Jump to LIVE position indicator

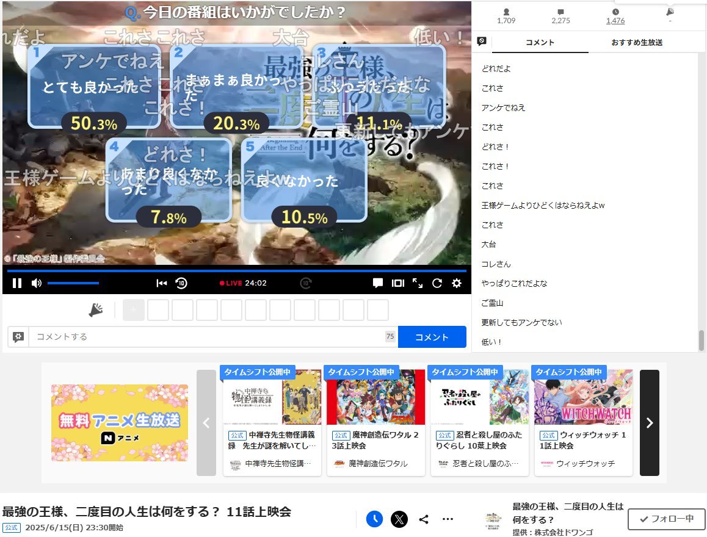tap(231, 283)
